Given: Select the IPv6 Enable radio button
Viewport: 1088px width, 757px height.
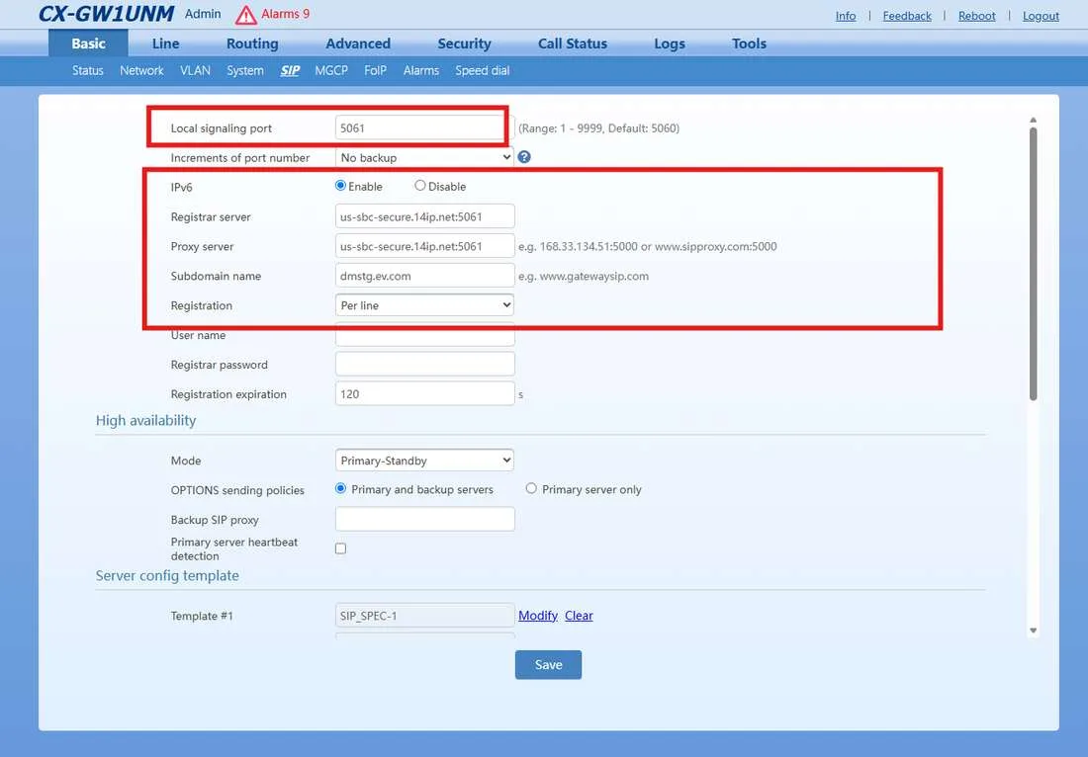Looking at the screenshot, I should tap(340, 186).
